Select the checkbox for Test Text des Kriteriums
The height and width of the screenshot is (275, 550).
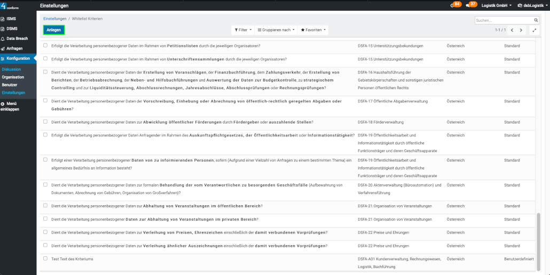point(45,258)
